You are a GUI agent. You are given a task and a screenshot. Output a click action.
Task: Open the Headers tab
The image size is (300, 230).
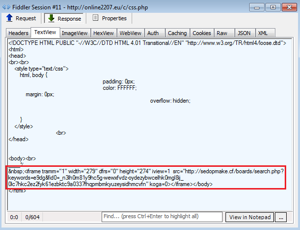[x=18, y=33]
